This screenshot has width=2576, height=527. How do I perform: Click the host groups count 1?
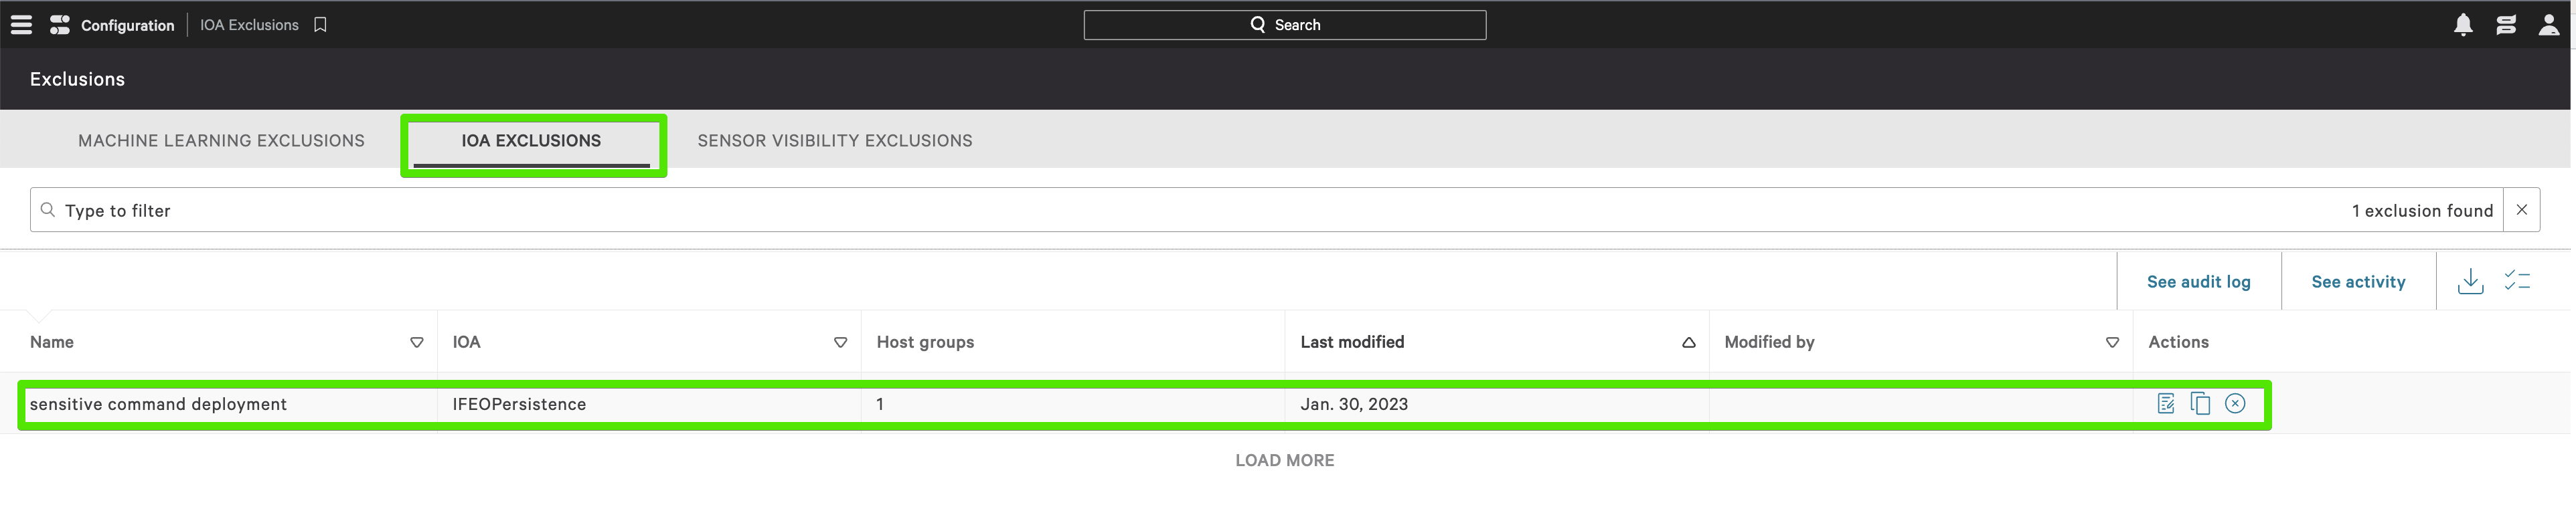(x=880, y=404)
